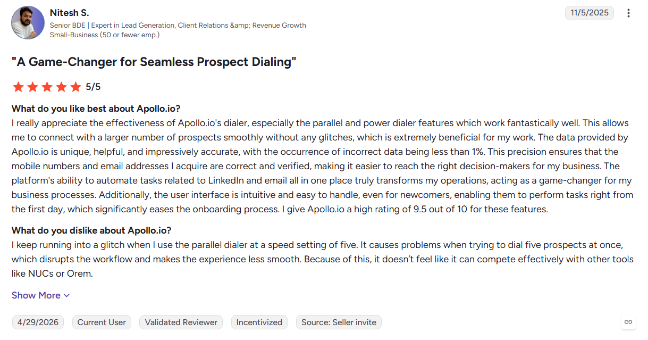Click the fifth red rating star
The image size is (648, 340).
pos(75,87)
